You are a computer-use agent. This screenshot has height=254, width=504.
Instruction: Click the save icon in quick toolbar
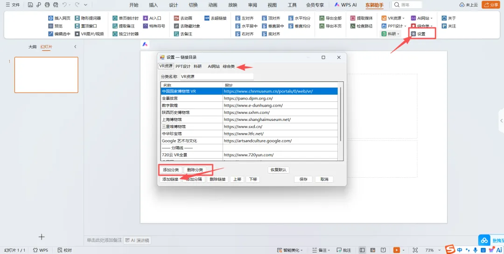30,5
